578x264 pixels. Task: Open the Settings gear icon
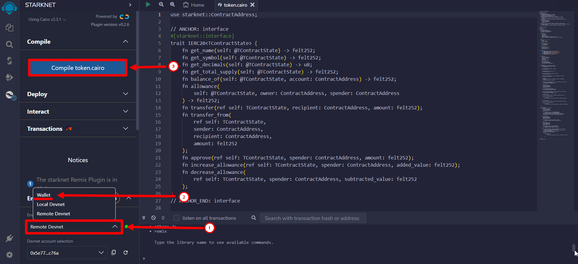9,255
